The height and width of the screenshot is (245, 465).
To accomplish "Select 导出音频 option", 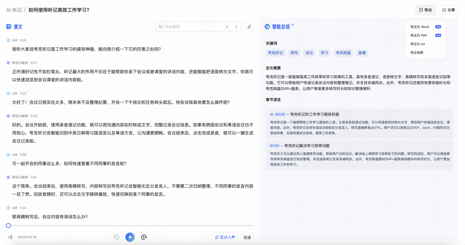I will 417,52.
